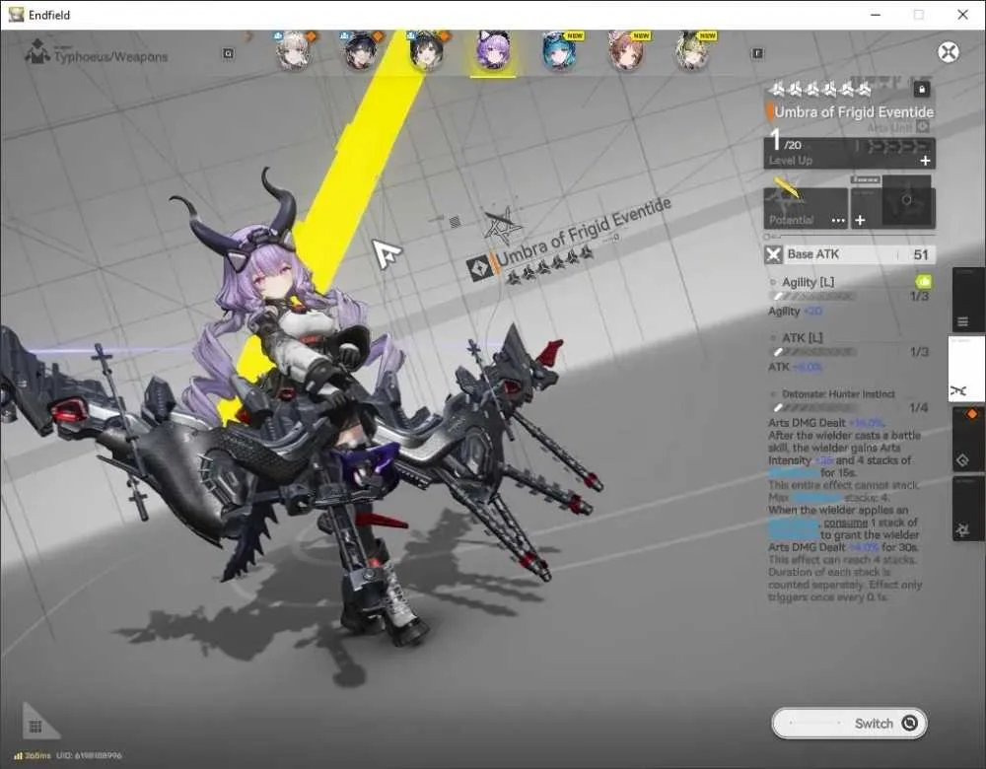Click the Base ATK crossed-swords icon
Viewport: 986px width, 769px height.
coord(773,254)
